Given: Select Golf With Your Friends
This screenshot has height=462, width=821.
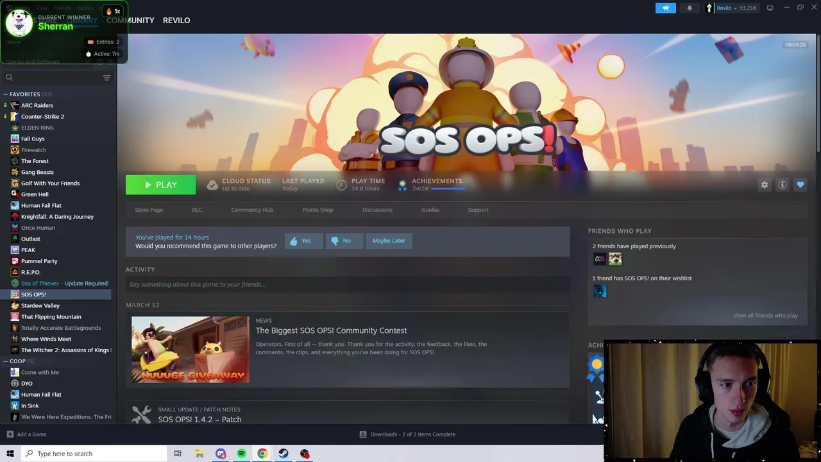Looking at the screenshot, I should (50, 183).
